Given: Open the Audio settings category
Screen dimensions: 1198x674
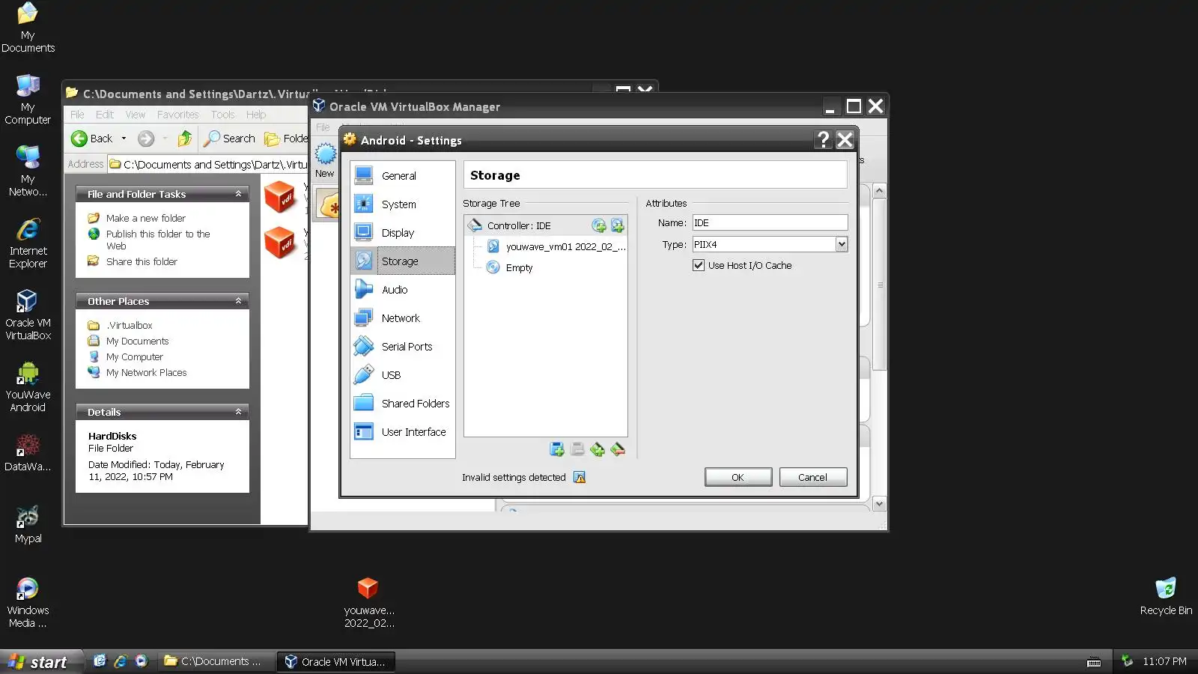Looking at the screenshot, I should [402, 289].
